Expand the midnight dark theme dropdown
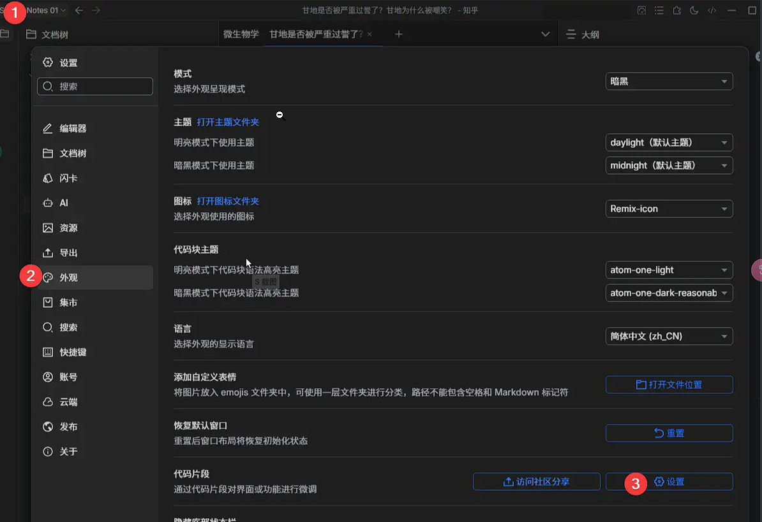Screen dimensions: 762x522 668,166
